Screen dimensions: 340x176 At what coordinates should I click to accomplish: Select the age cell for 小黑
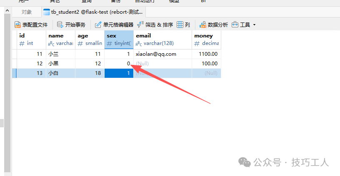tap(90, 64)
